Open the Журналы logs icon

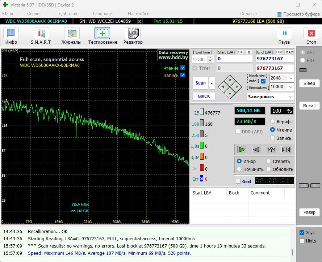[72, 33]
